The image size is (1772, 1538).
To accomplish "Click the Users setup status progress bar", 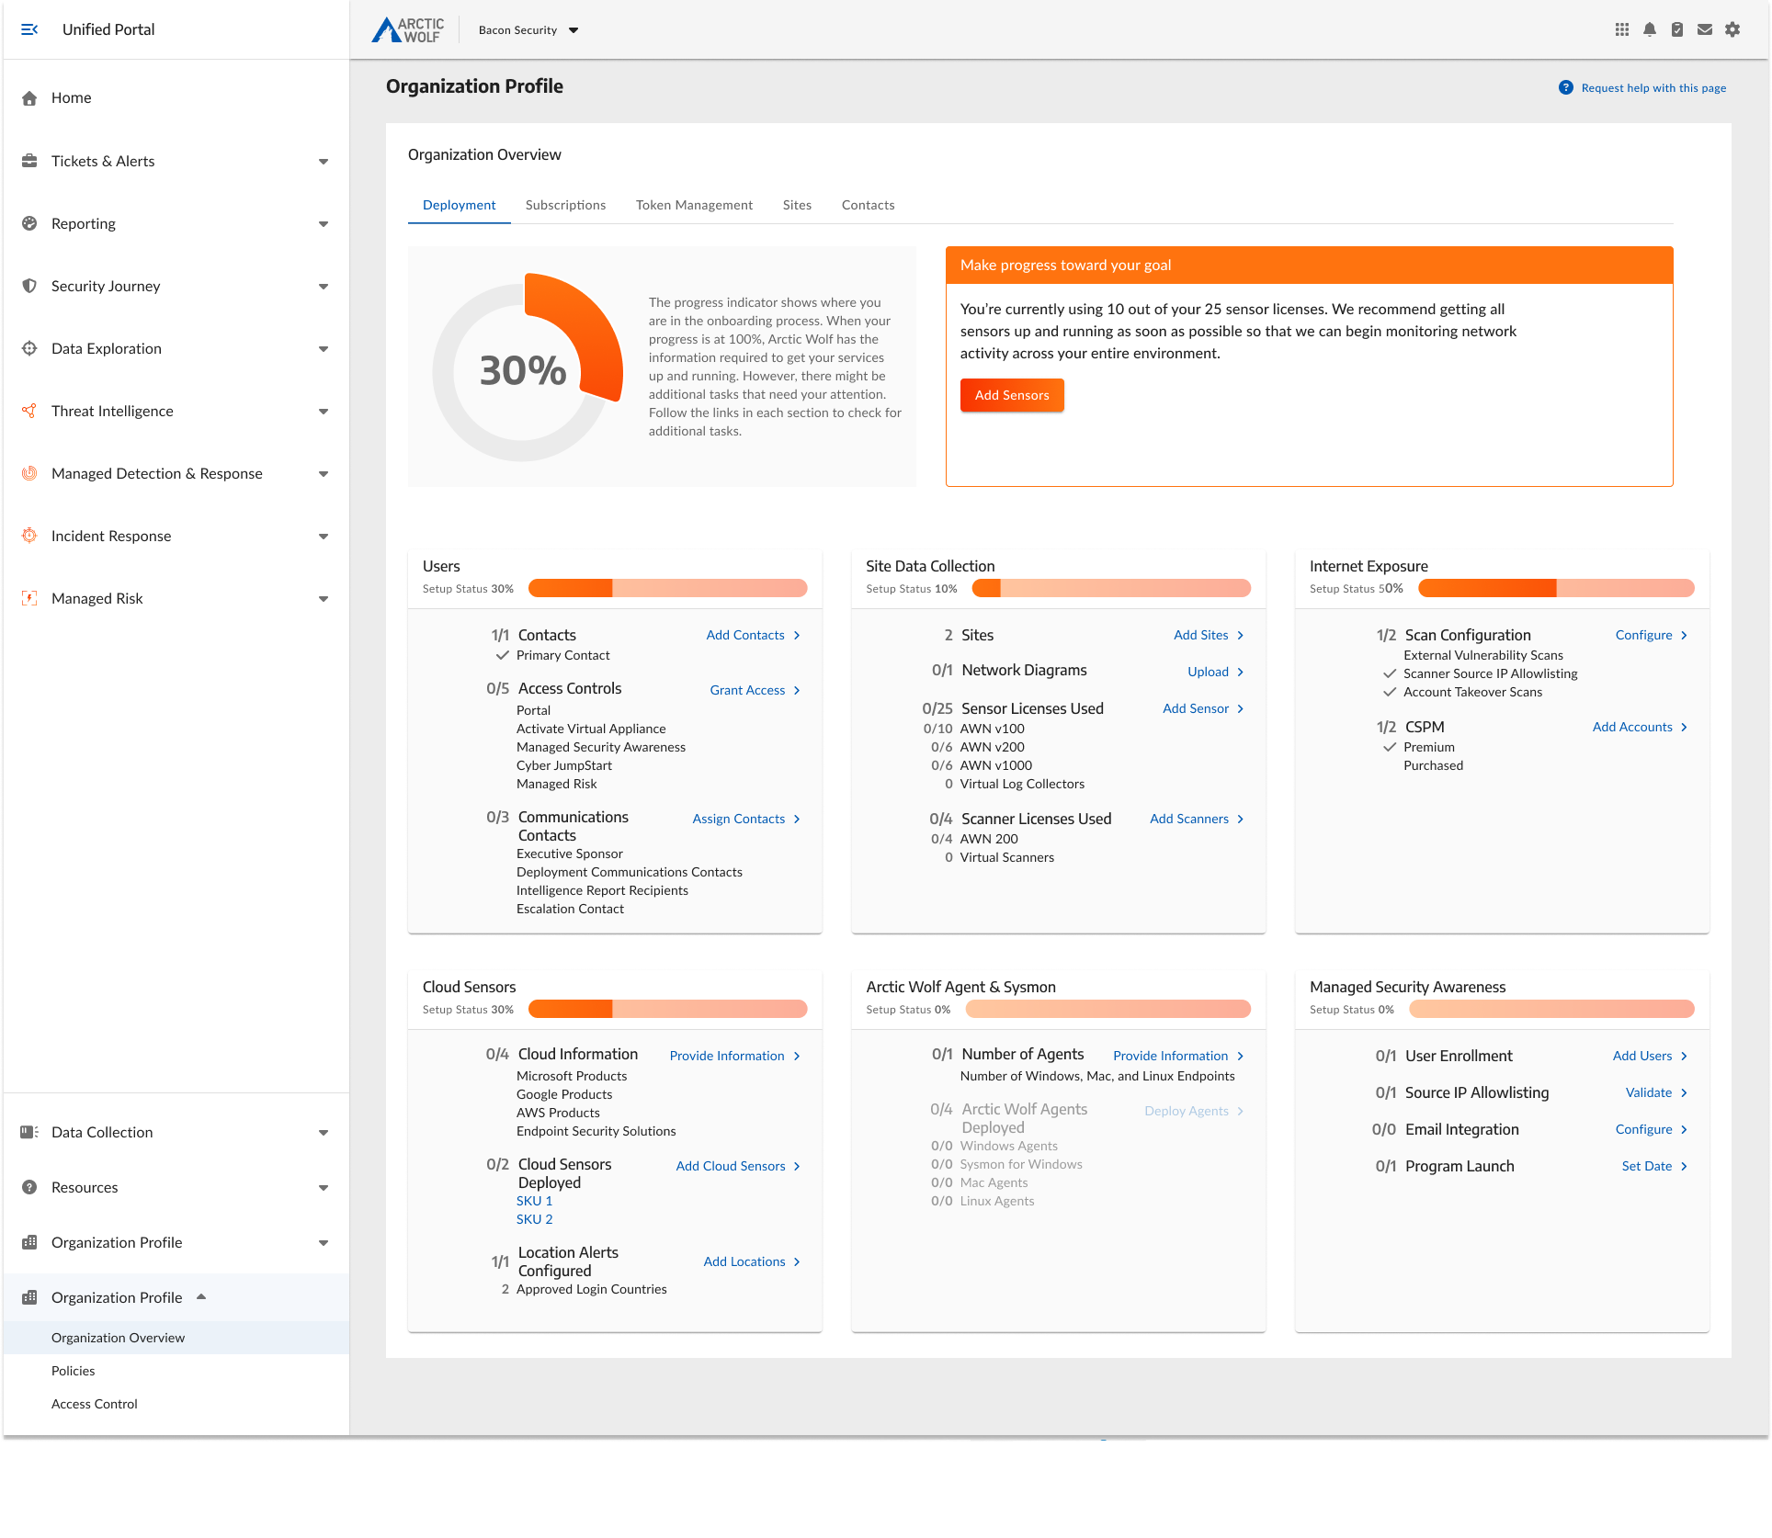I will point(668,588).
